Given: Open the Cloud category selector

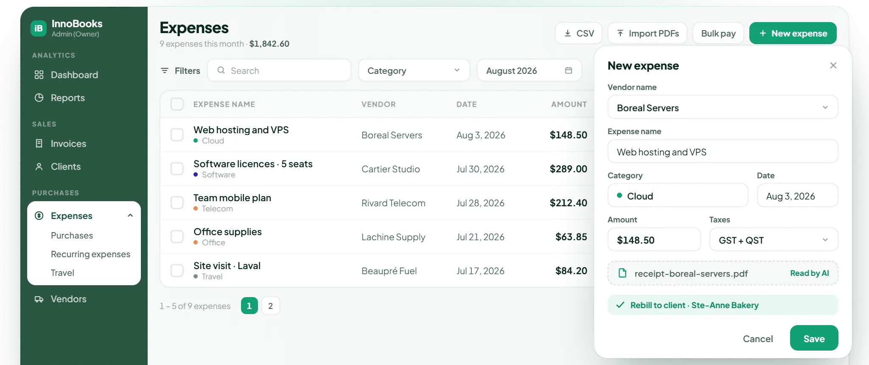Looking at the screenshot, I should click(x=678, y=196).
